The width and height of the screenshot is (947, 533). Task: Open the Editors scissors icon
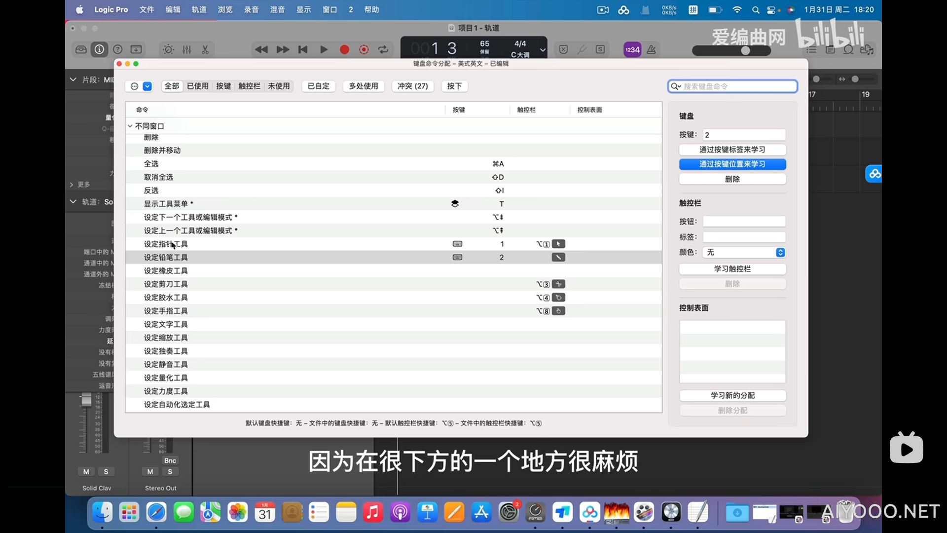(205, 49)
